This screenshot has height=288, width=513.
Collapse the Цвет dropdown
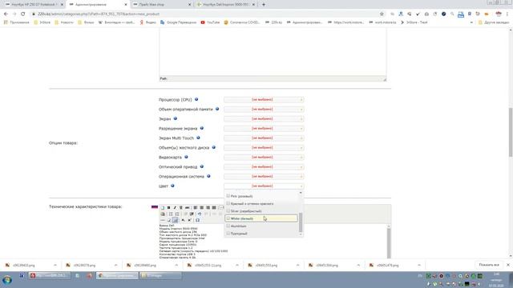pos(264,186)
